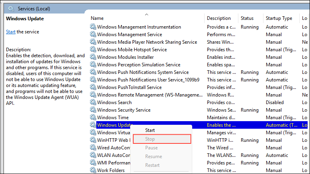Select Windows PushToInstall Service name
The image size is (310, 174).
pyautogui.click(x=129, y=87)
